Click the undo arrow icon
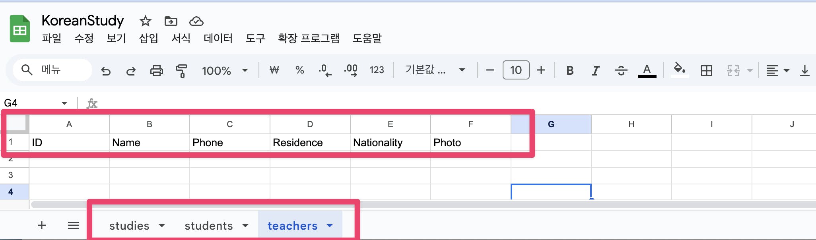This screenshot has width=816, height=240. (x=106, y=71)
